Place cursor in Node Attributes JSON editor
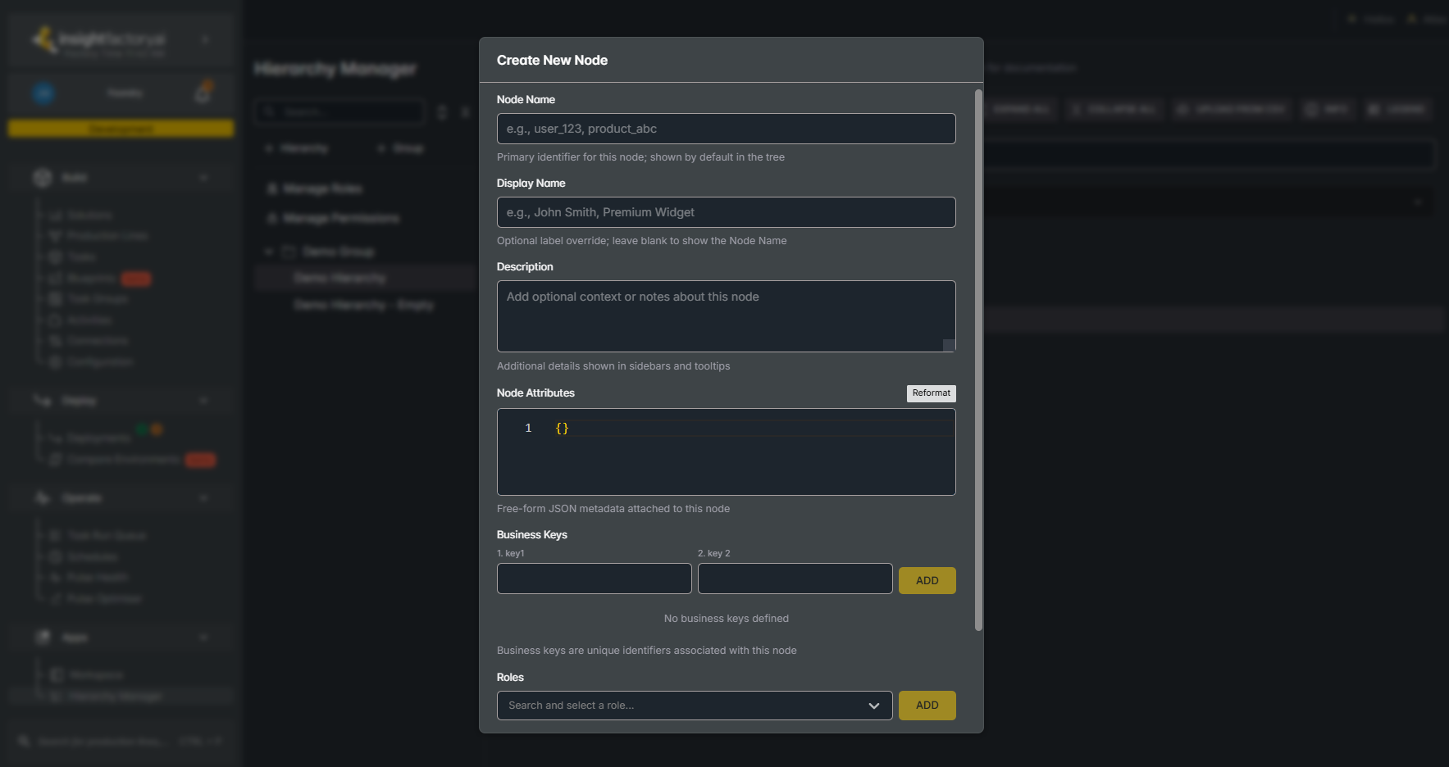This screenshot has width=1449, height=767. click(726, 452)
